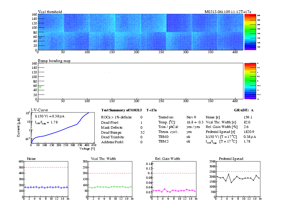281x217 pixels.
Task: Click the Dead Bumps value 32
Action: click(x=142, y=132)
